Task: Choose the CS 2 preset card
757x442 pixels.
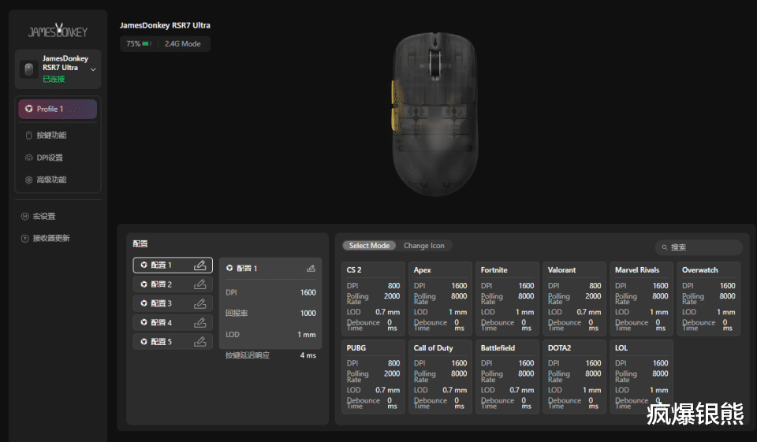Action: (x=373, y=299)
